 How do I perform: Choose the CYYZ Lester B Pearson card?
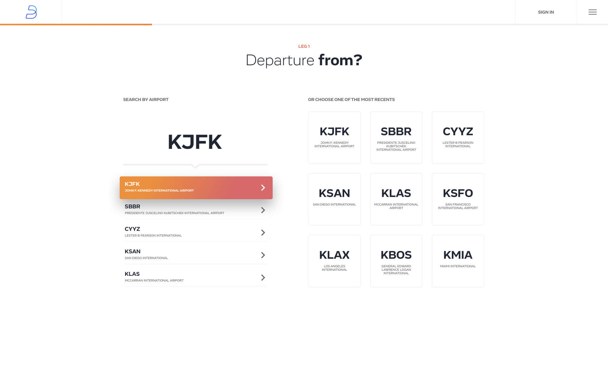458,137
